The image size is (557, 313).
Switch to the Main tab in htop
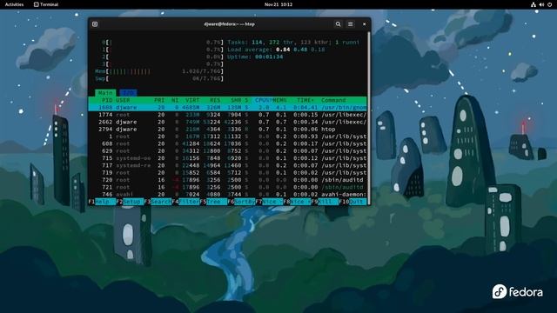(105, 93)
